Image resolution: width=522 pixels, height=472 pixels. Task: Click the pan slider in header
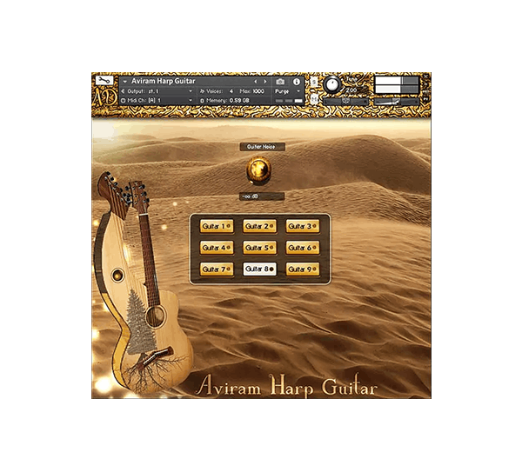tap(346, 102)
